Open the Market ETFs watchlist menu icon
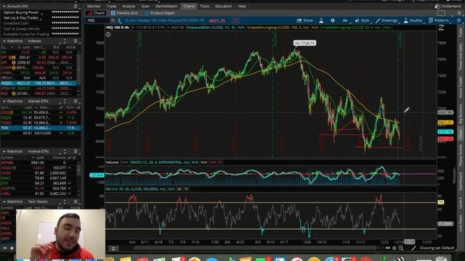The height and width of the screenshot is (261, 465). tap(76, 101)
